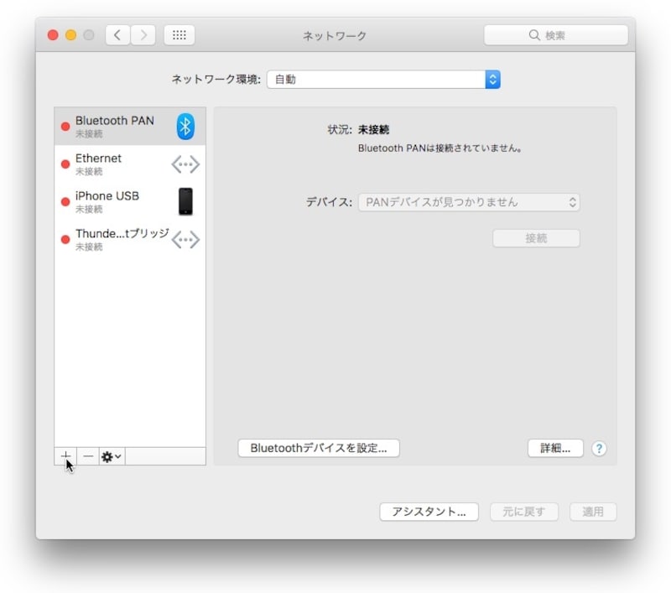
Task: Select Bluetooth PAN in the service list
Action: [130, 126]
